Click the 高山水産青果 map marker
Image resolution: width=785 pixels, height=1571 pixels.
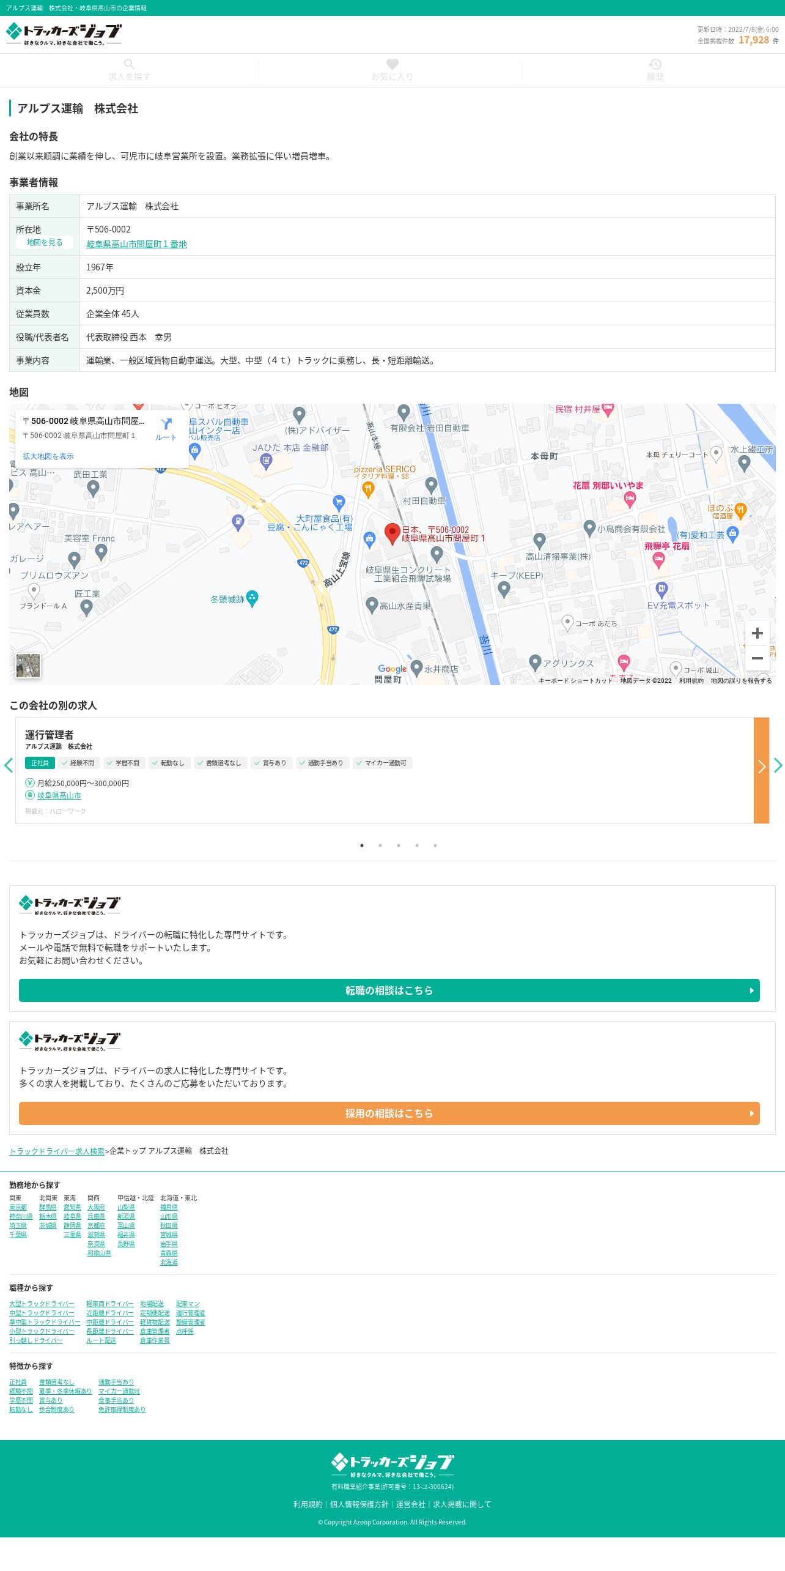click(x=372, y=605)
